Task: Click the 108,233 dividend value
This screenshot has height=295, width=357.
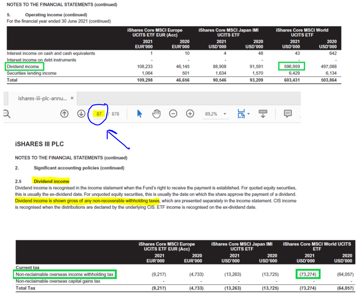Action: tap(145, 66)
